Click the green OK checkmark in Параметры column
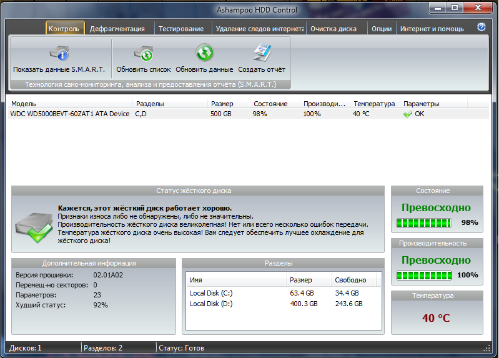 tap(407, 114)
